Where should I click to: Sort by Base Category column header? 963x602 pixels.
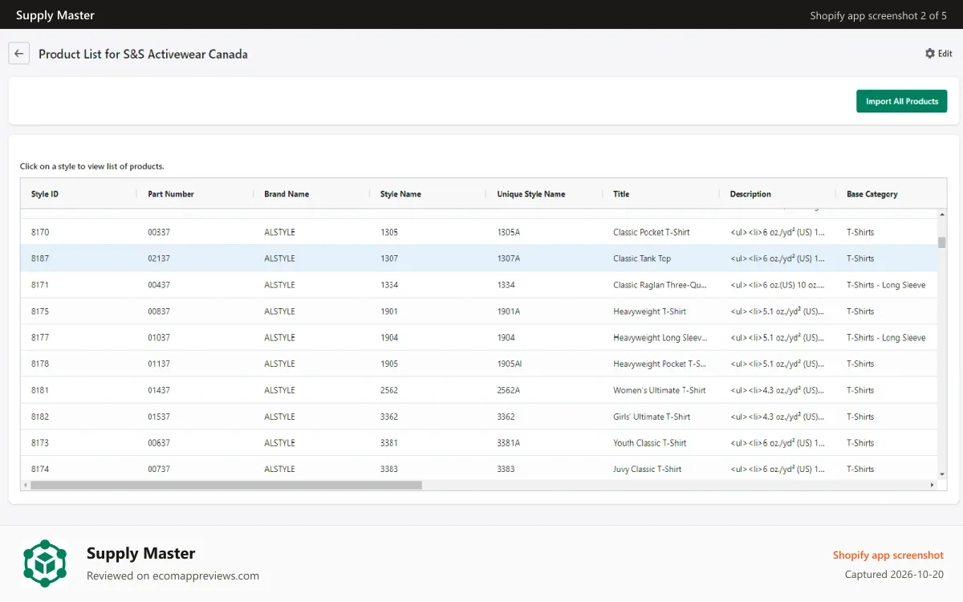(872, 194)
